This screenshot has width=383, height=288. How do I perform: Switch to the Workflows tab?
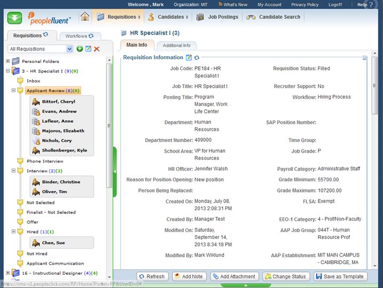coord(79,36)
